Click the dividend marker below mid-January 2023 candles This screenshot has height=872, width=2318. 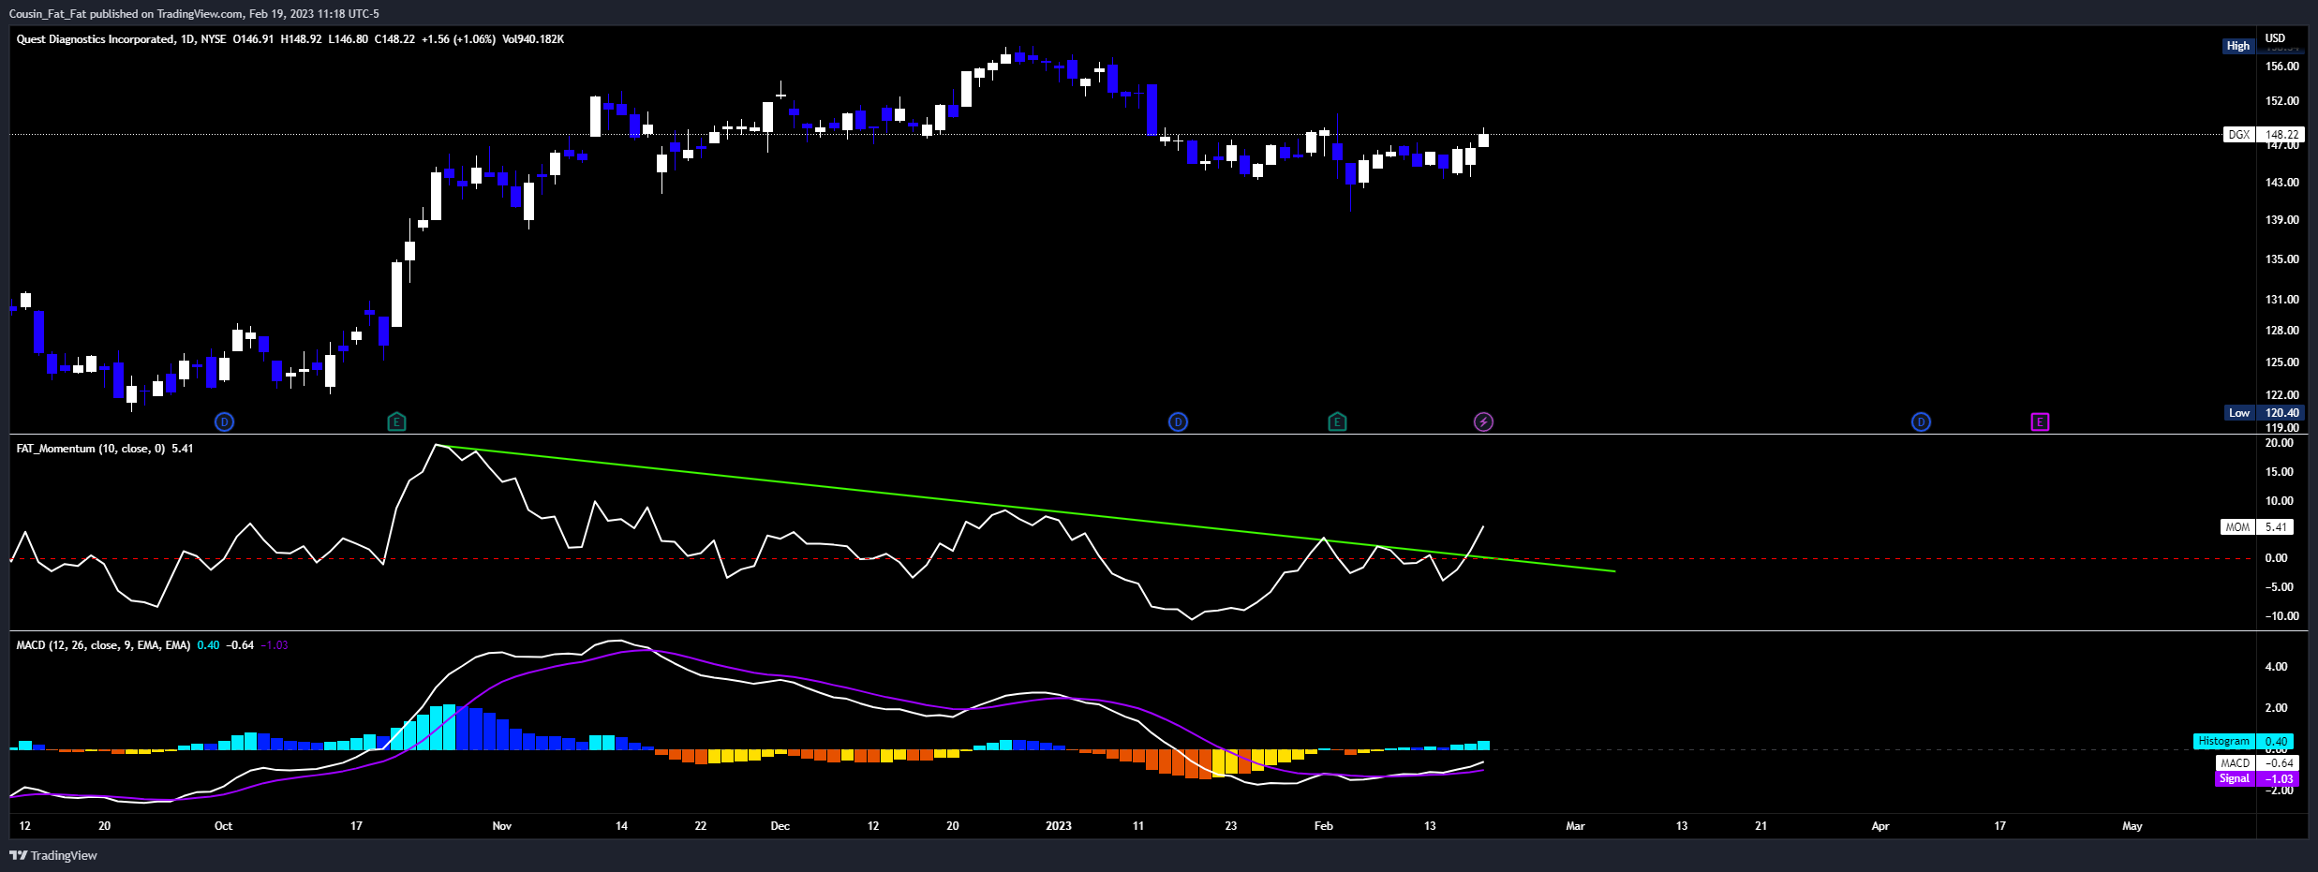(x=1178, y=422)
